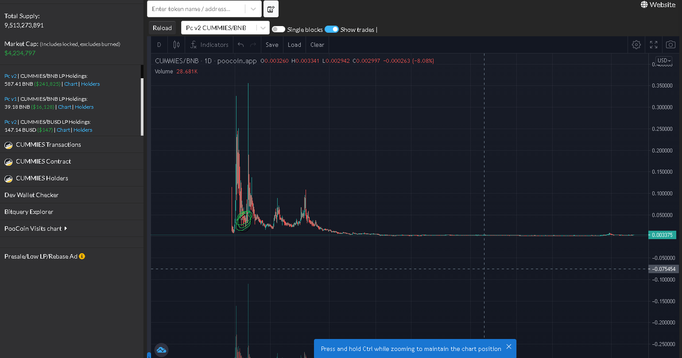Click the 39.18 BNB holdings amount
Image resolution: width=682 pixels, height=358 pixels.
(x=17, y=107)
